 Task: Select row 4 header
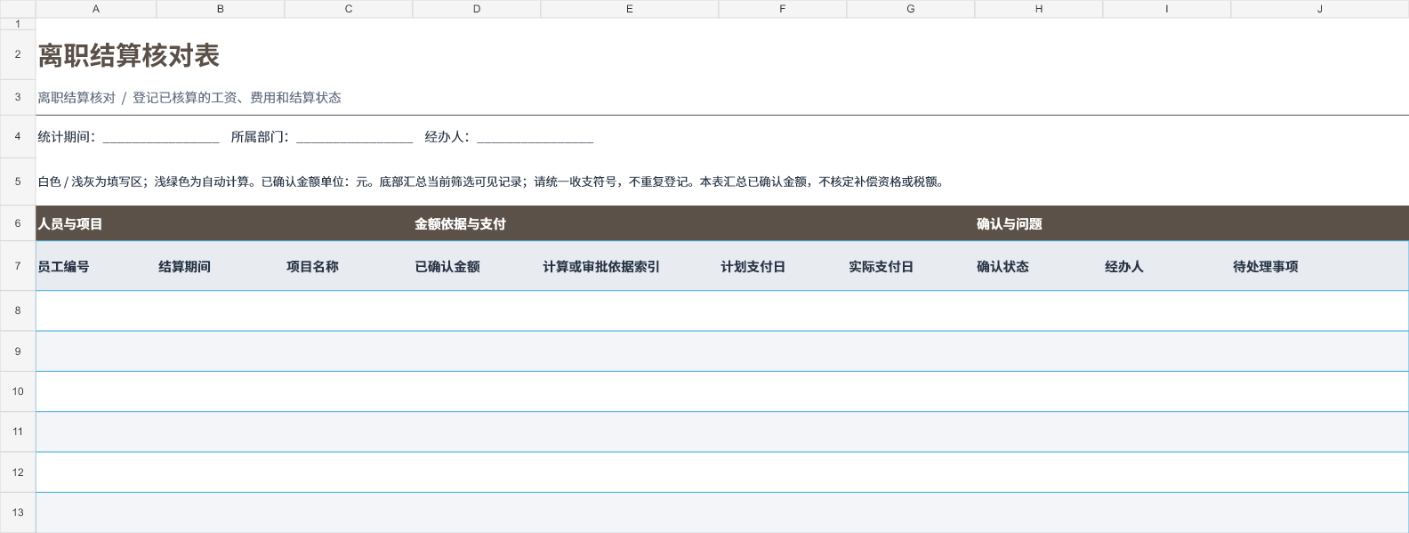tap(18, 136)
